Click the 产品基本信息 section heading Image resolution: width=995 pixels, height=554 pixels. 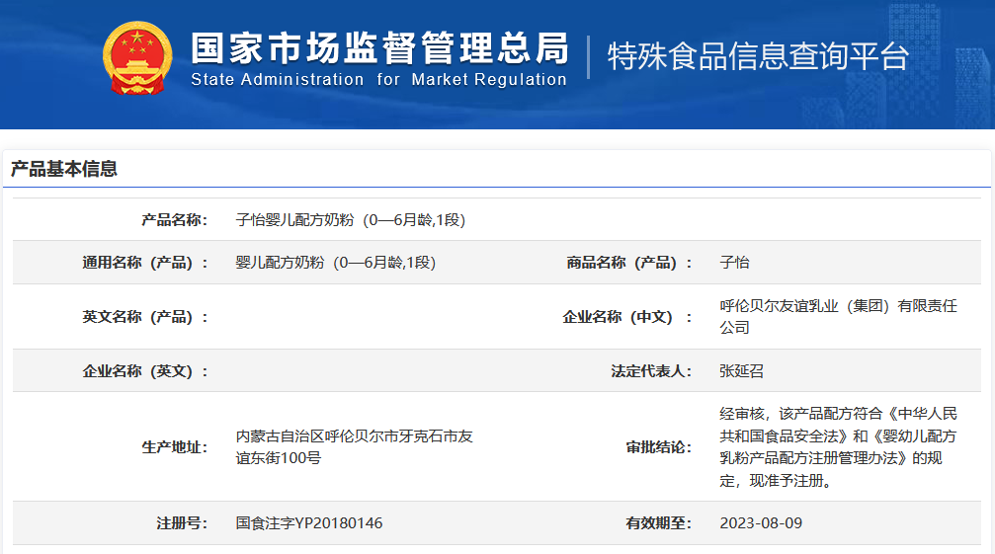click(x=64, y=169)
